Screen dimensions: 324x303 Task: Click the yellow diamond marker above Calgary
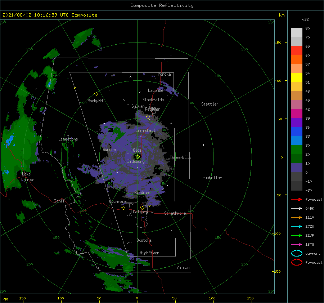click(x=142, y=208)
